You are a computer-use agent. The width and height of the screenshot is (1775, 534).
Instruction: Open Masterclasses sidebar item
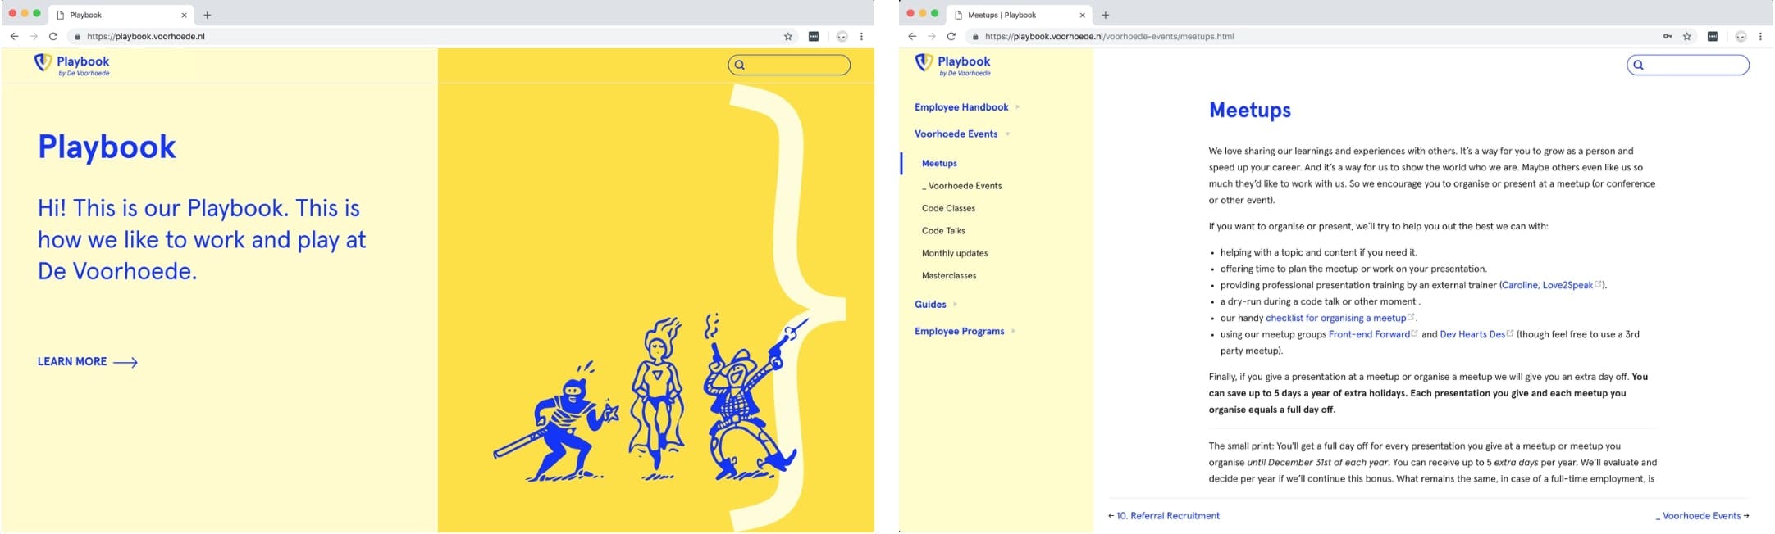pyautogui.click(x=949, y=276)
